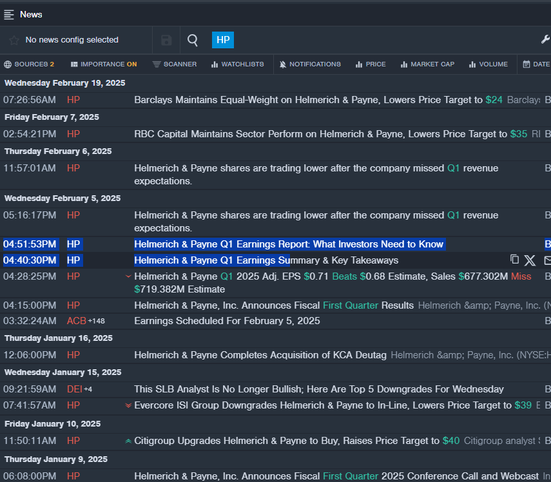Expand the +148 additional tickers
Viewport: 551px width, 482px height.
(96, 321)
